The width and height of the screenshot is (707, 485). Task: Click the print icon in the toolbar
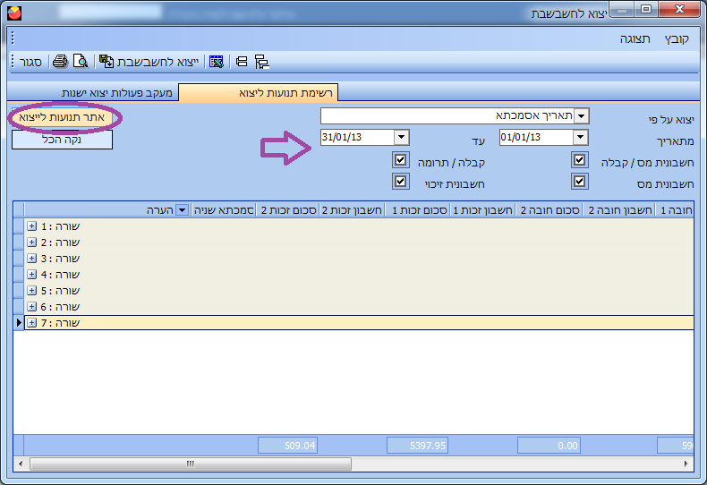point(60,62)
